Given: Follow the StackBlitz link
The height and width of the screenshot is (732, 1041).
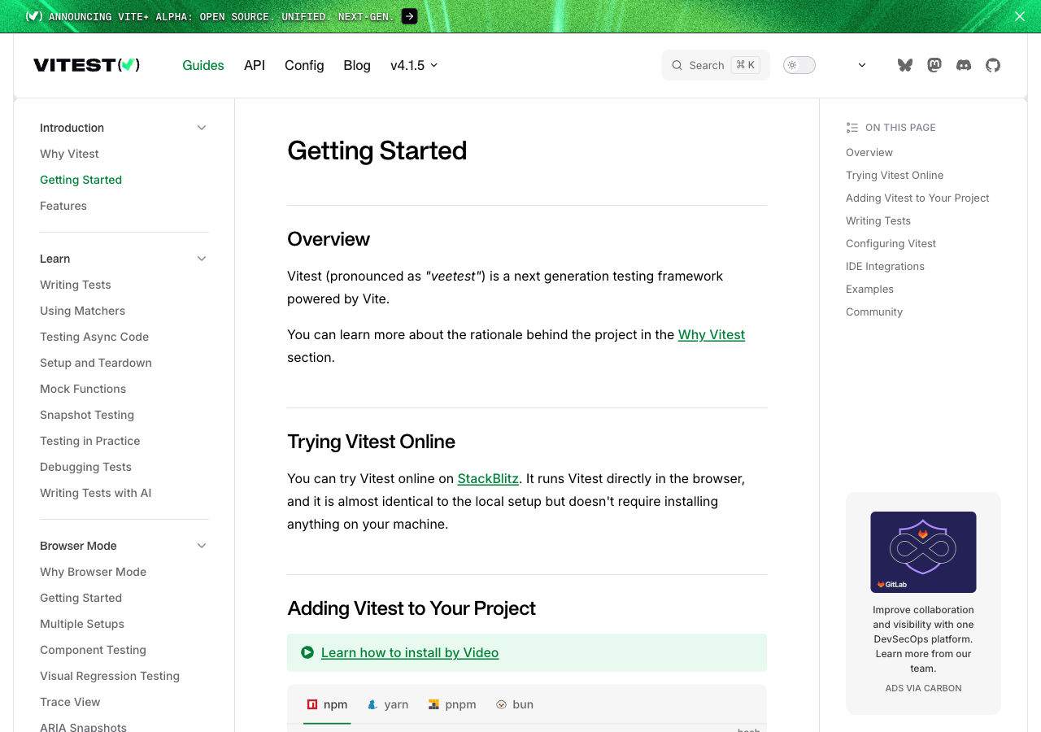Looking at the screenshot, I should pyautogui.click(x=488, y=478).
